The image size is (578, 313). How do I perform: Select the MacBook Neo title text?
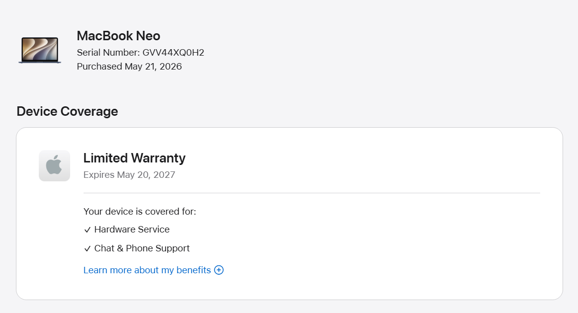tap(118, 36)
